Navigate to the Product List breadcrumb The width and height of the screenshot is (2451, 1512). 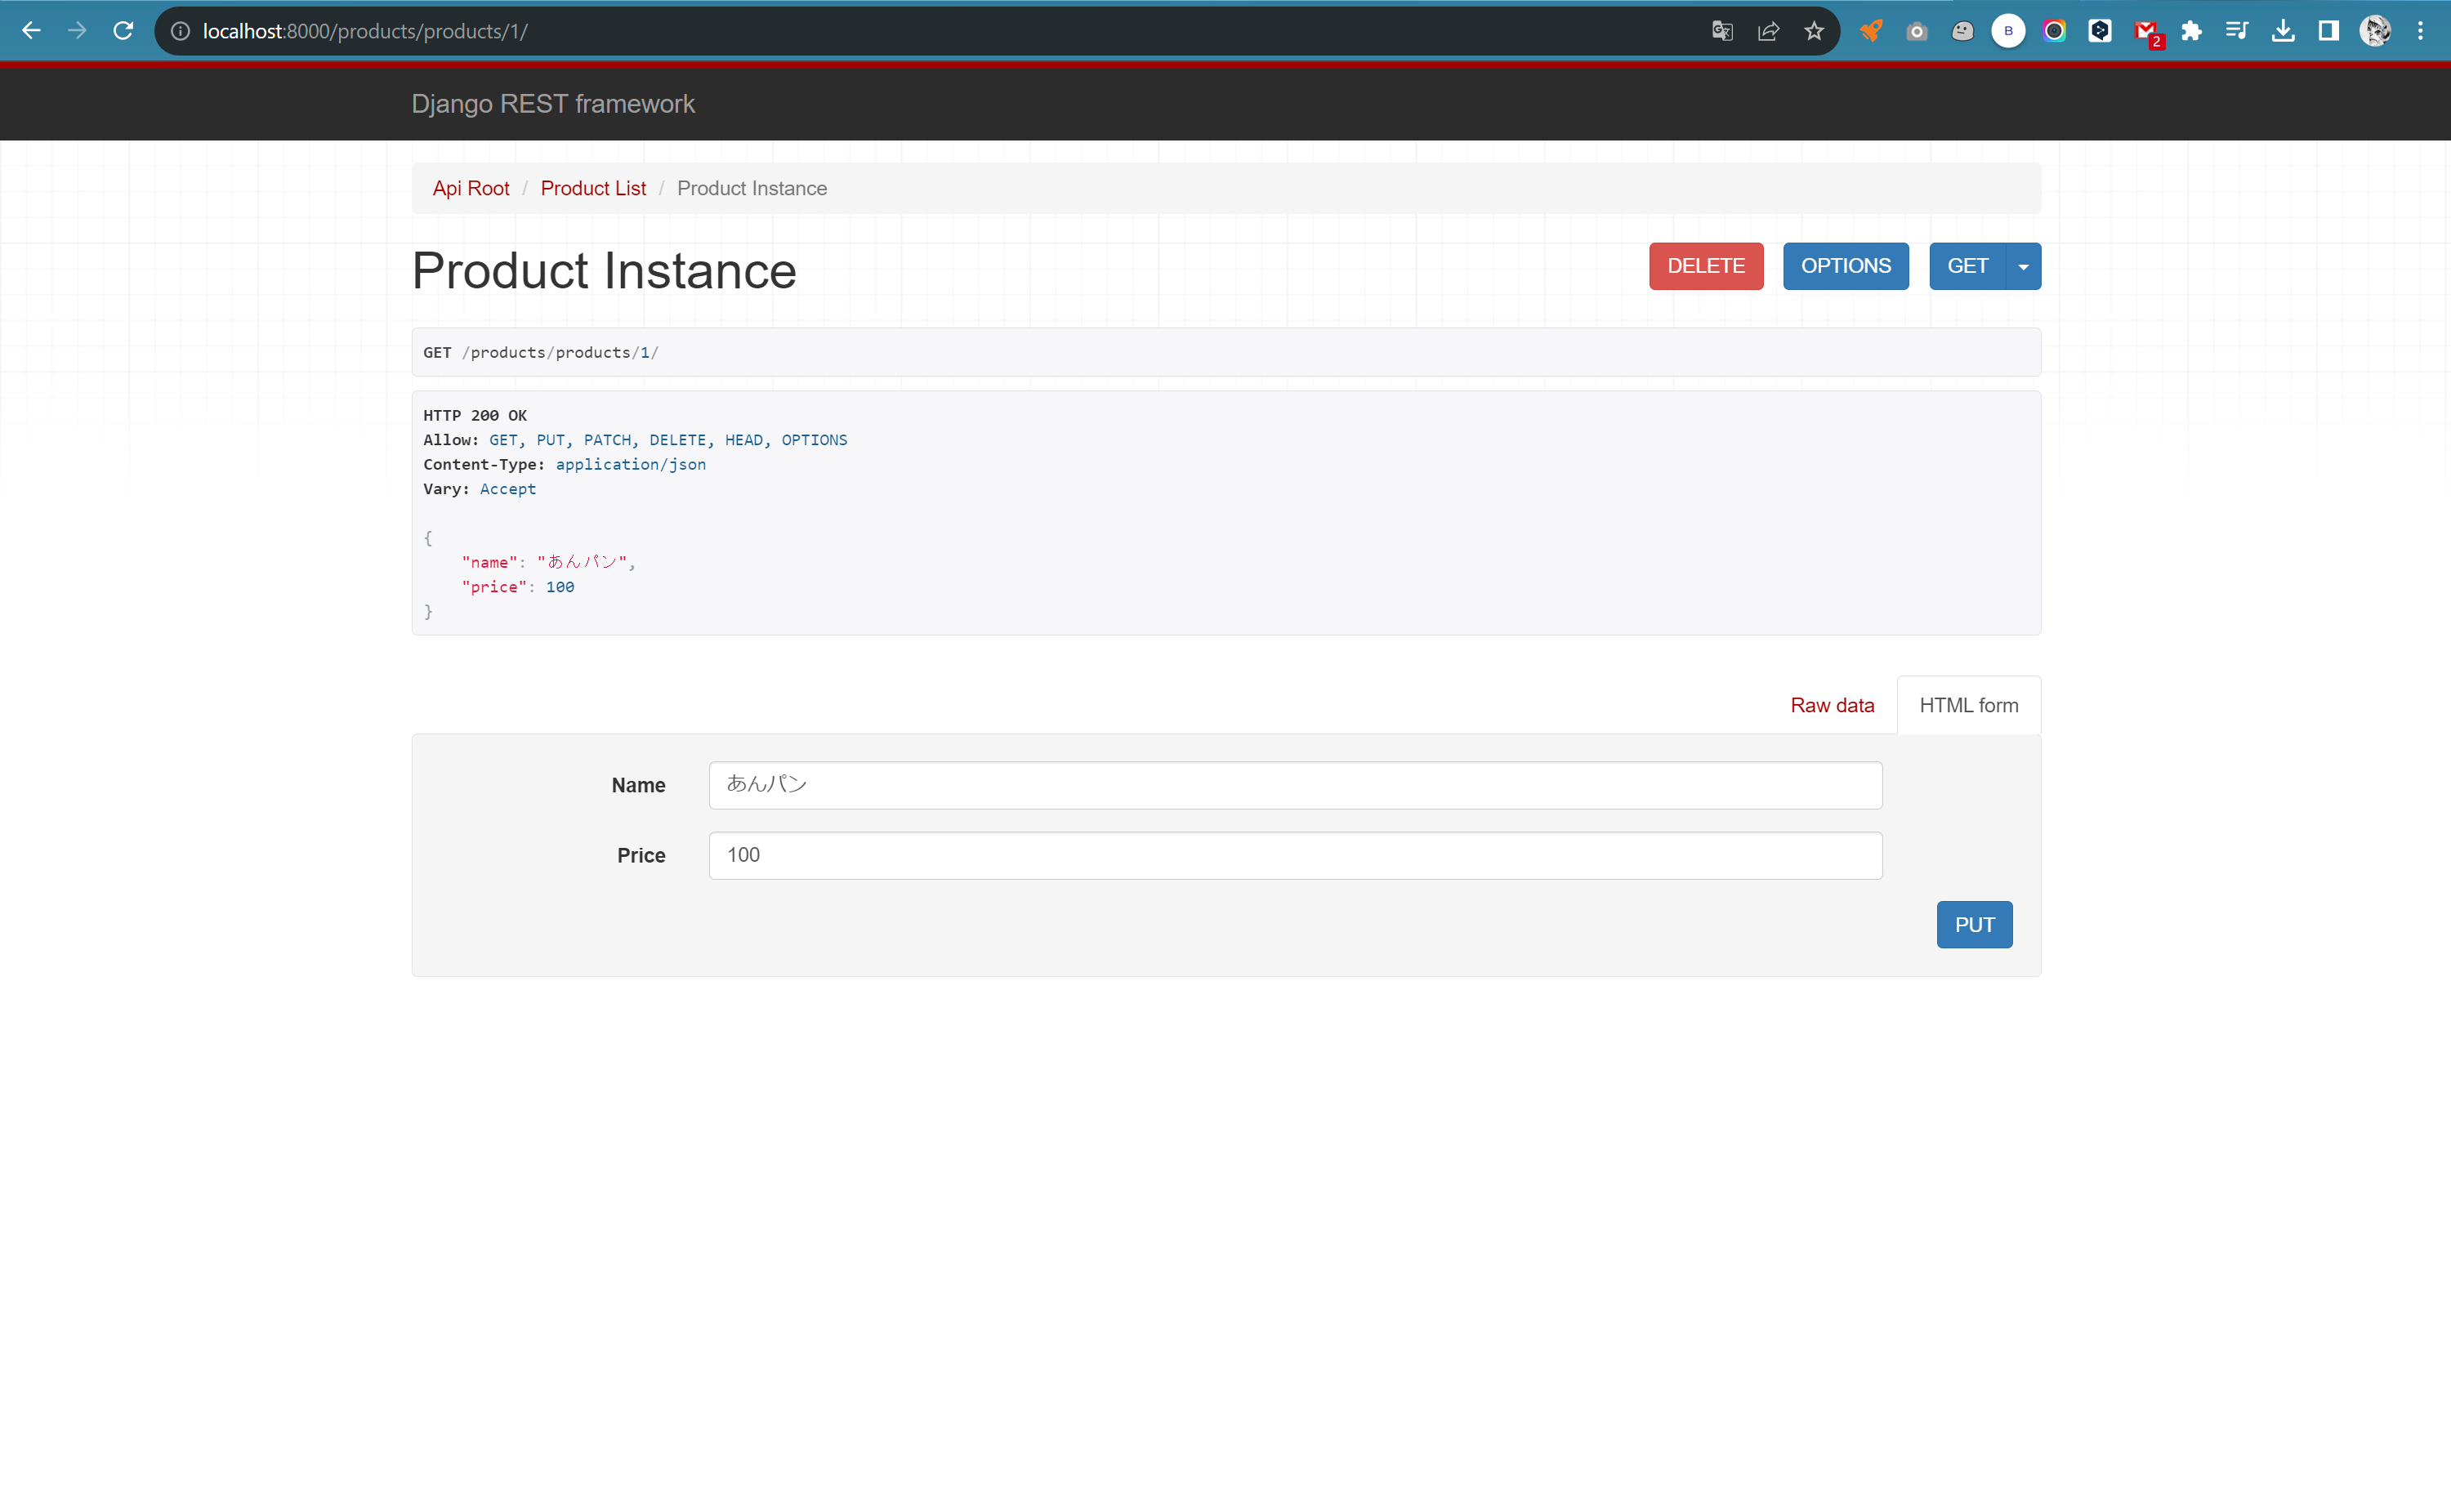[592, 188]
